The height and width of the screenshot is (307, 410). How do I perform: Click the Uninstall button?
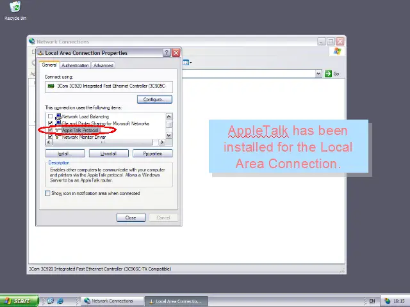point(109,153)
